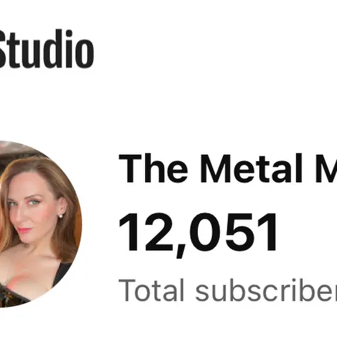Click the Studio logo text
The height and width of the screenshot is (337, 337).
46,49
